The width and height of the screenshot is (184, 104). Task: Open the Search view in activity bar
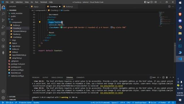coord(3,14)
